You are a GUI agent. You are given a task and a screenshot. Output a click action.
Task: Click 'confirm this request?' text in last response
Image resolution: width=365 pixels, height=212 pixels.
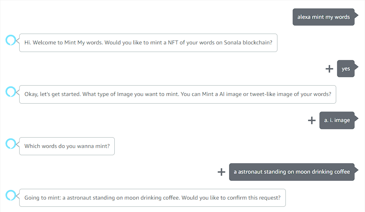coord(254,198)
